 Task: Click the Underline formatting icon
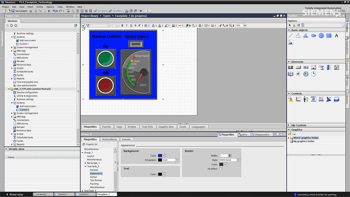click(x=131, y=26)
